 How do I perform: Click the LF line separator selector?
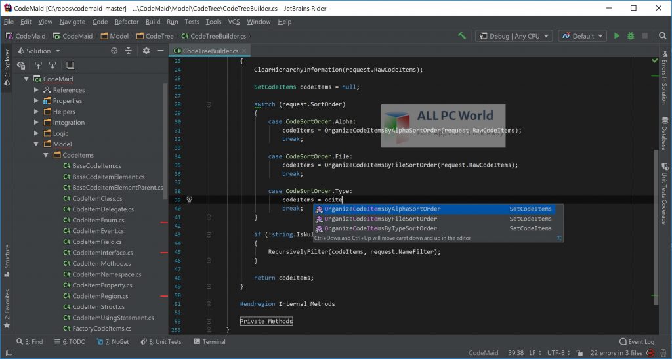pyautogui.click(x=535, y=353)
